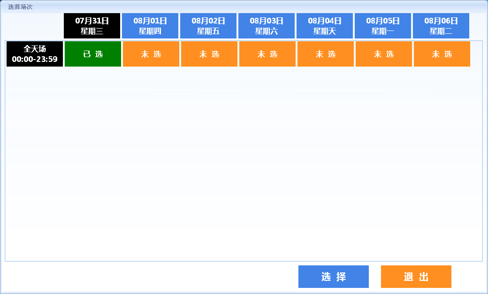Viewport: 488px width, 294px height.
Task: Choose the 08月03日 星期六 date header
Action: (267, 26)
